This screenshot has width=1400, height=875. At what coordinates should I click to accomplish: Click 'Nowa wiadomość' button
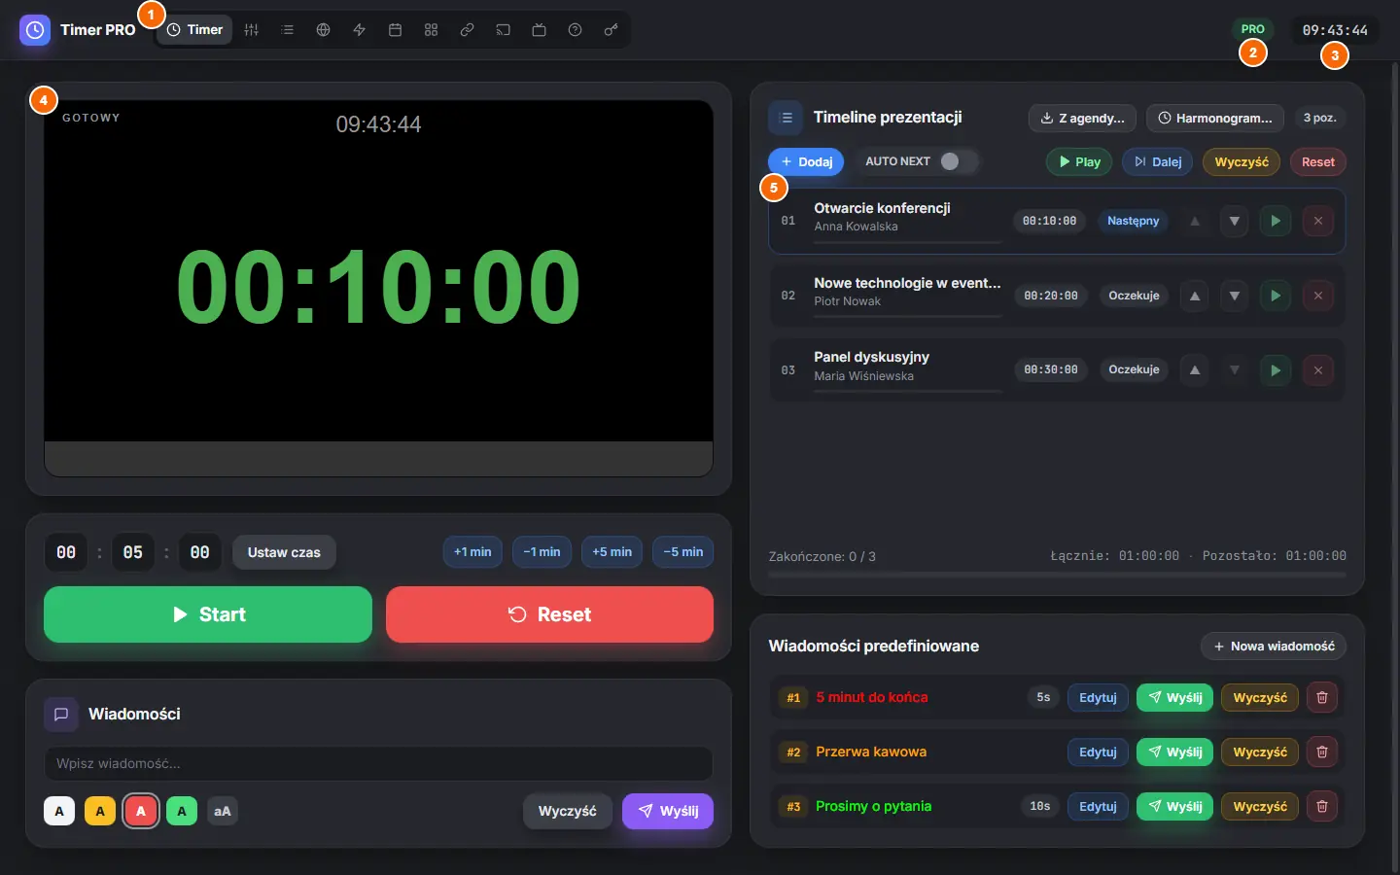1274,647
